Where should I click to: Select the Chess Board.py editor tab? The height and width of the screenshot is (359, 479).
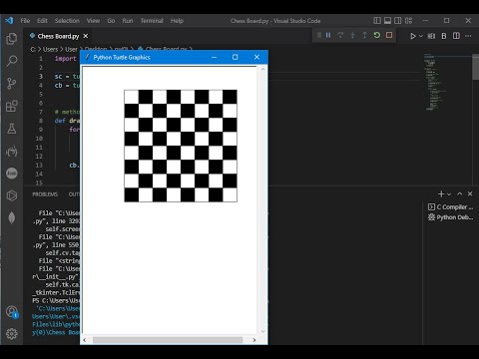(58, 36)
